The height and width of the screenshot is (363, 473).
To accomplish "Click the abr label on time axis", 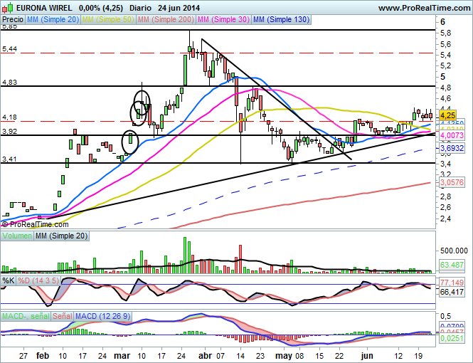I will [x=205, y=356].
